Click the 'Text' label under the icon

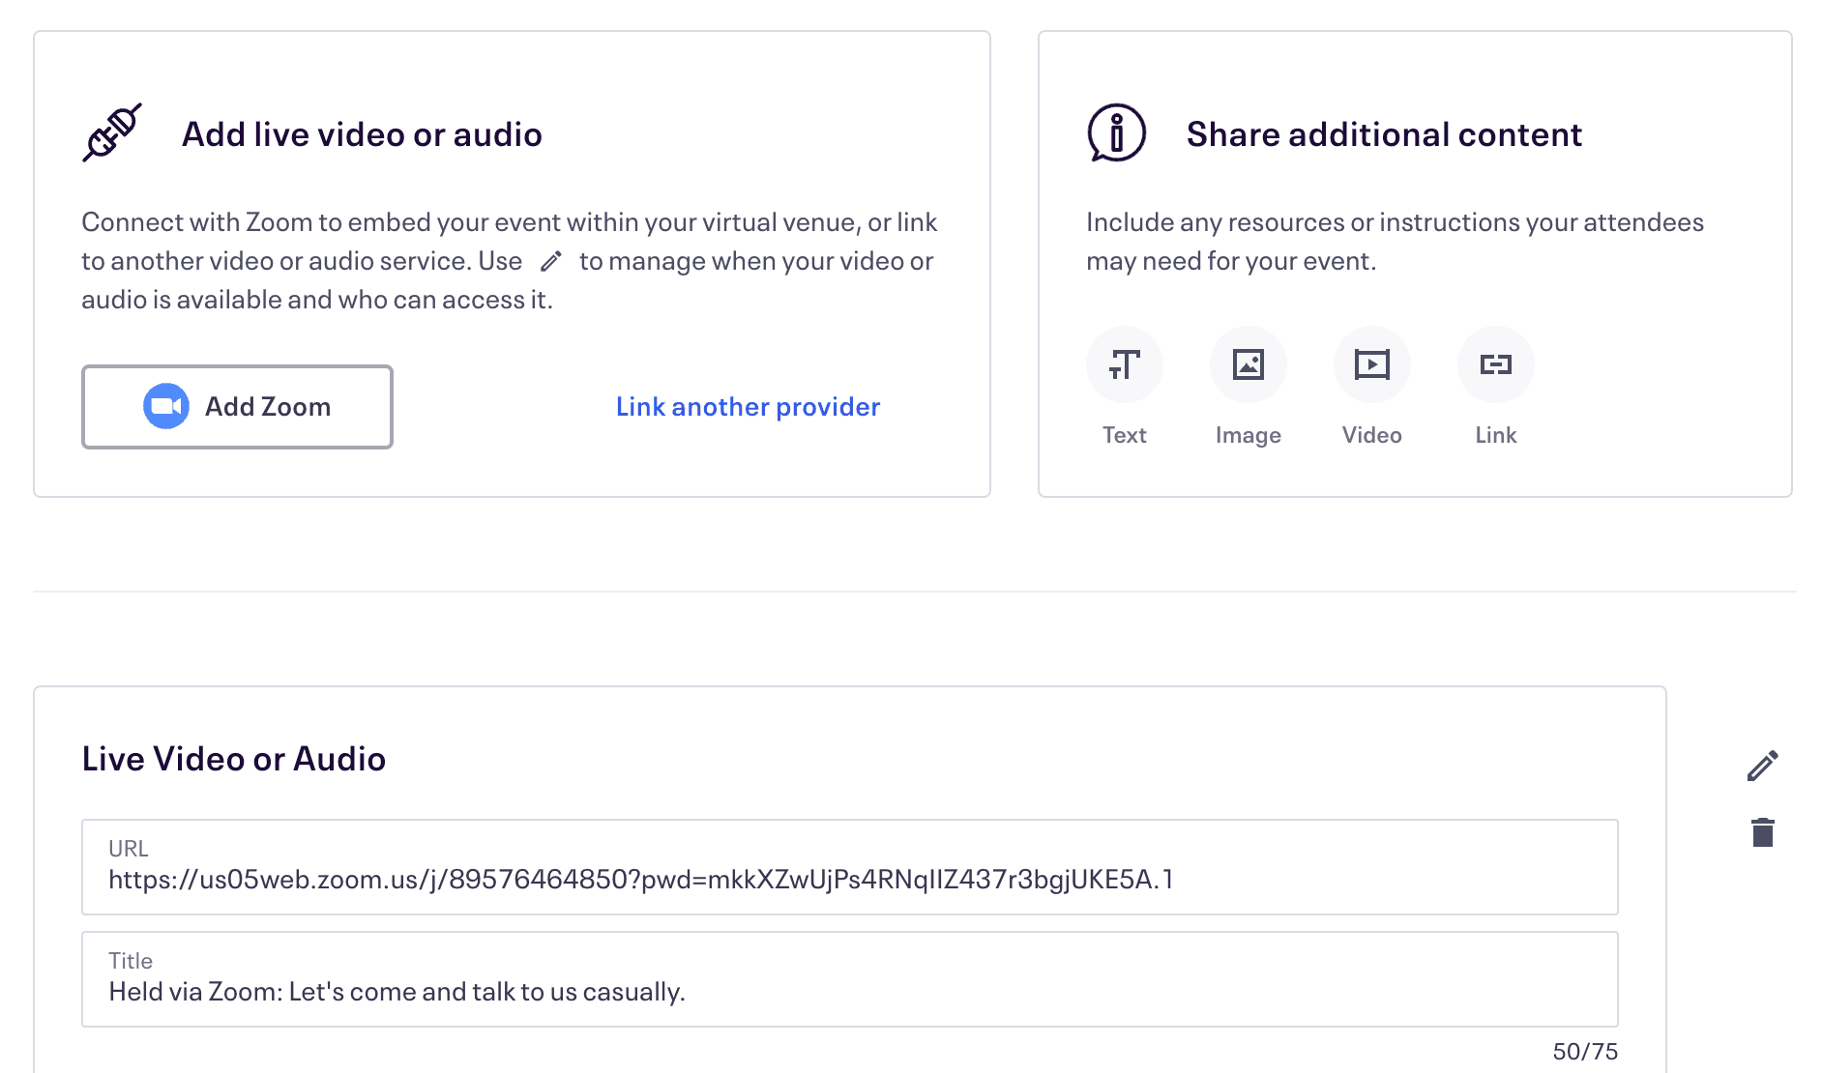[x=1124, y=435]
